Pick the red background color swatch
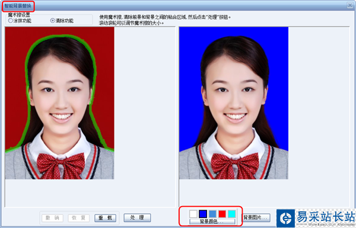Image resolution: width=356 pixels, height=228 pixels. 222,214
